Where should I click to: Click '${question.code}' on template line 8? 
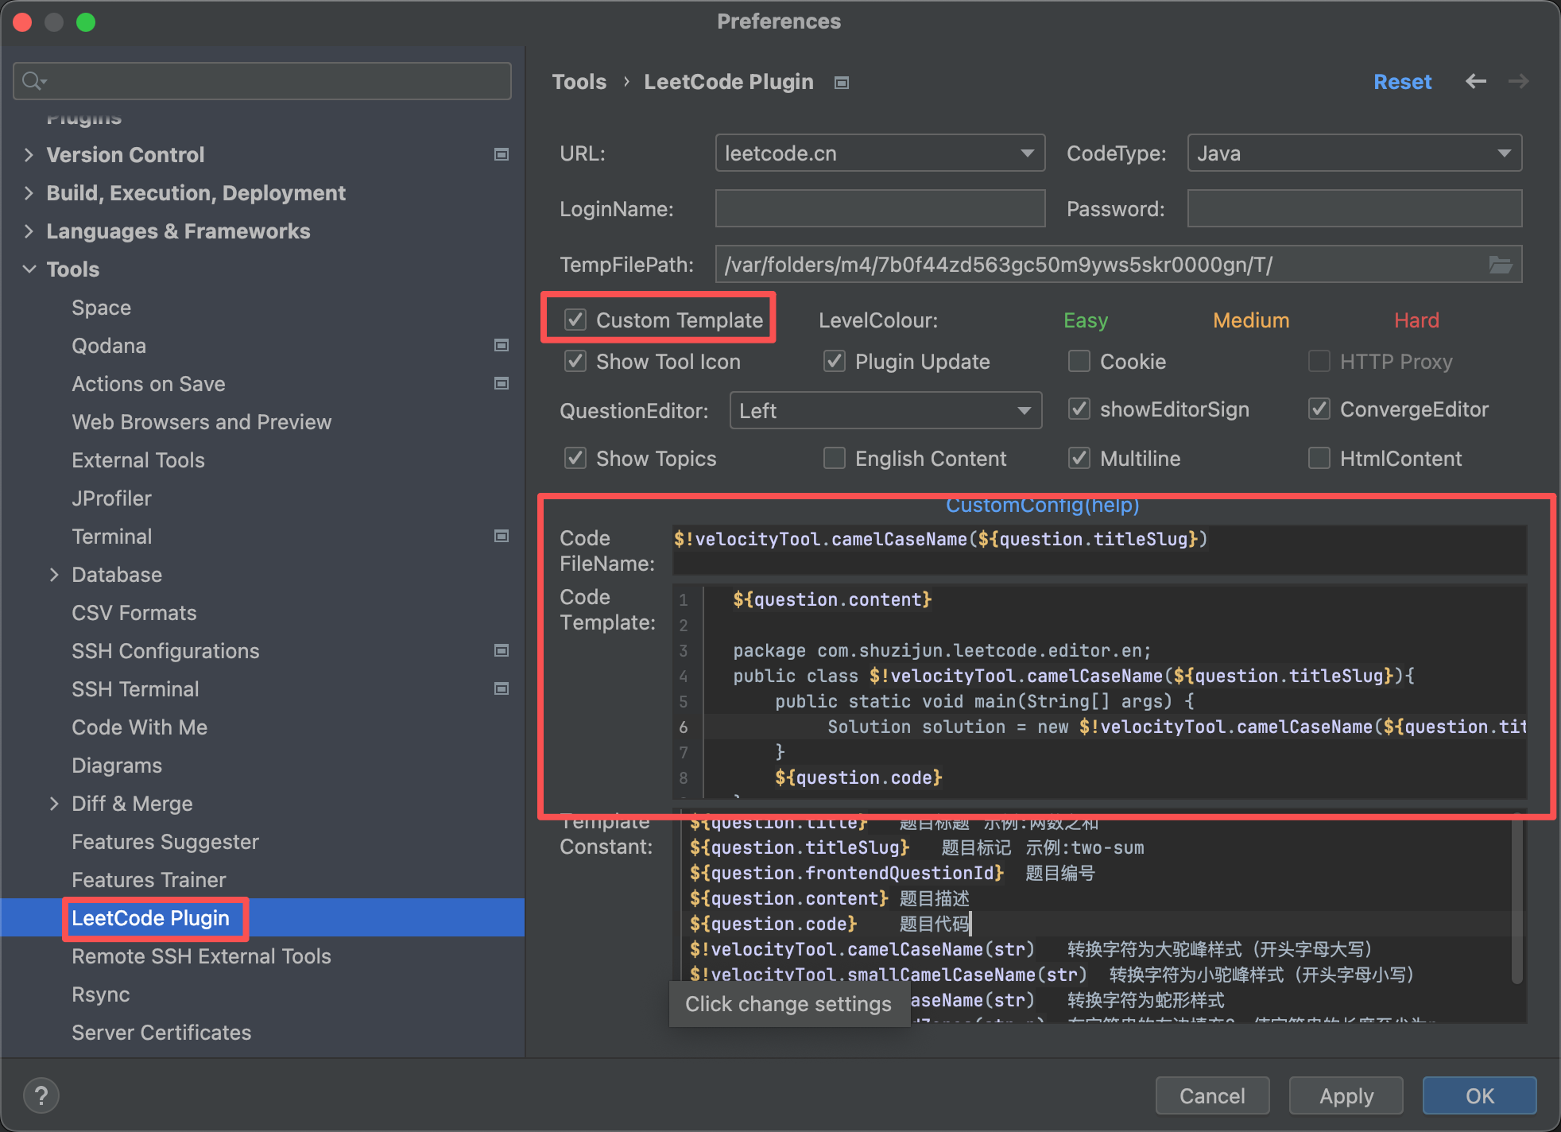[x=858, y=777]
